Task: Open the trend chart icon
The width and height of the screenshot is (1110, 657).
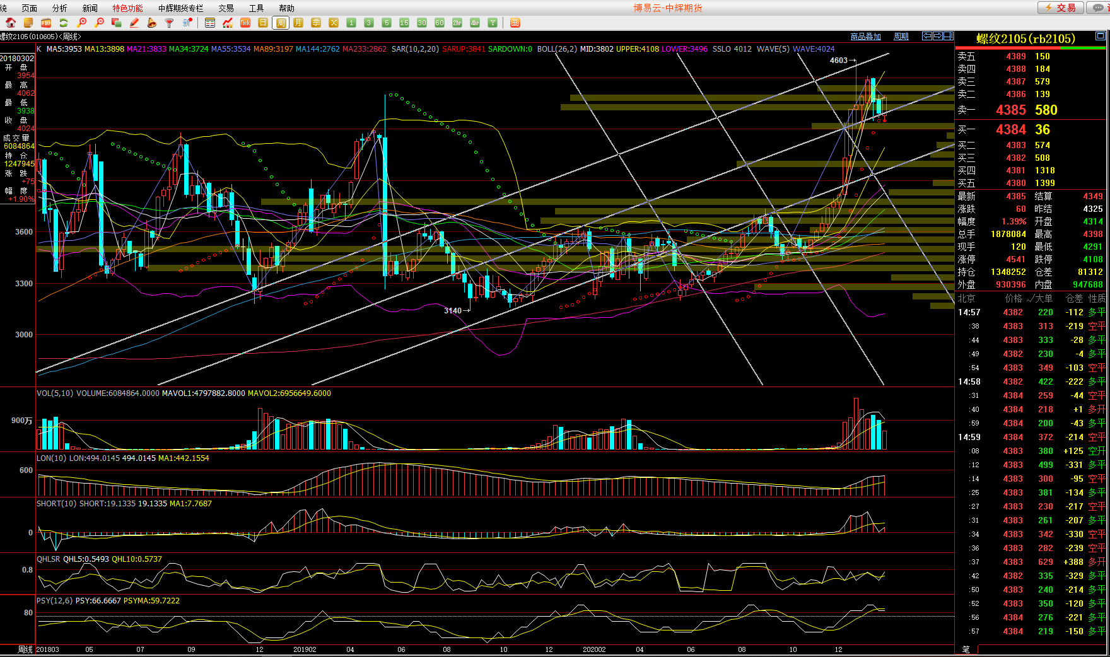Action: click(x=228, y=23)
